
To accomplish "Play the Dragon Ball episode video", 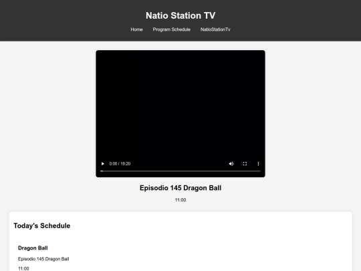I will pyautogui.click(x=103, y=164).
